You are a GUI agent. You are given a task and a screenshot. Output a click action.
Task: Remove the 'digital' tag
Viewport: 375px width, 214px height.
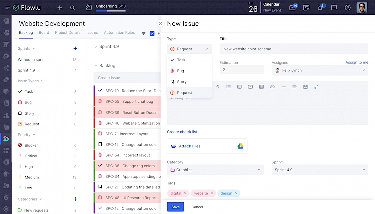pyautogui.click(x=185, y=193)
